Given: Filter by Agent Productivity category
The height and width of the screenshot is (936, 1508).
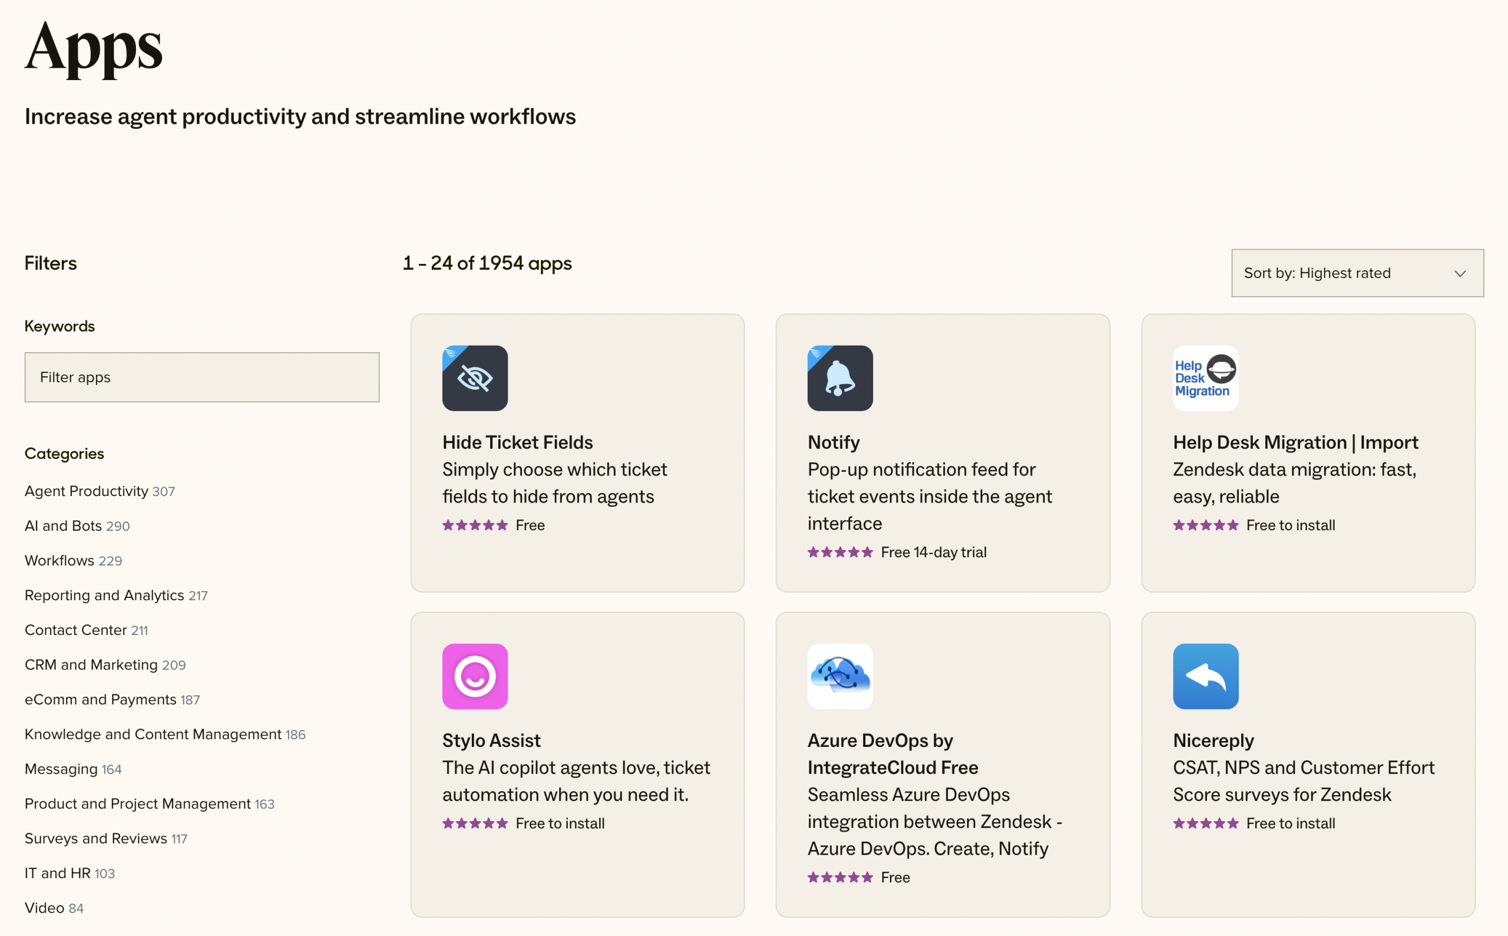Looking at the screenshot, I should pyautogui.click(x=87, y=491).
